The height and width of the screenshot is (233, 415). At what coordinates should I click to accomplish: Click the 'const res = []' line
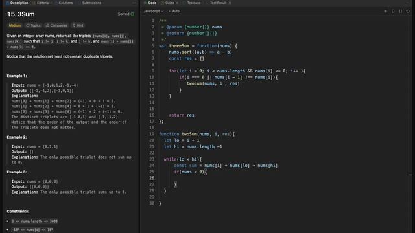pyautogui.click(x=187, y=58)
